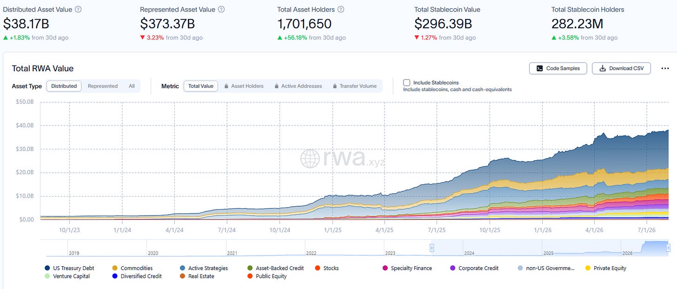Select the Total Value metric
This screenshot has height=289, width=677.
pos(201,86)
